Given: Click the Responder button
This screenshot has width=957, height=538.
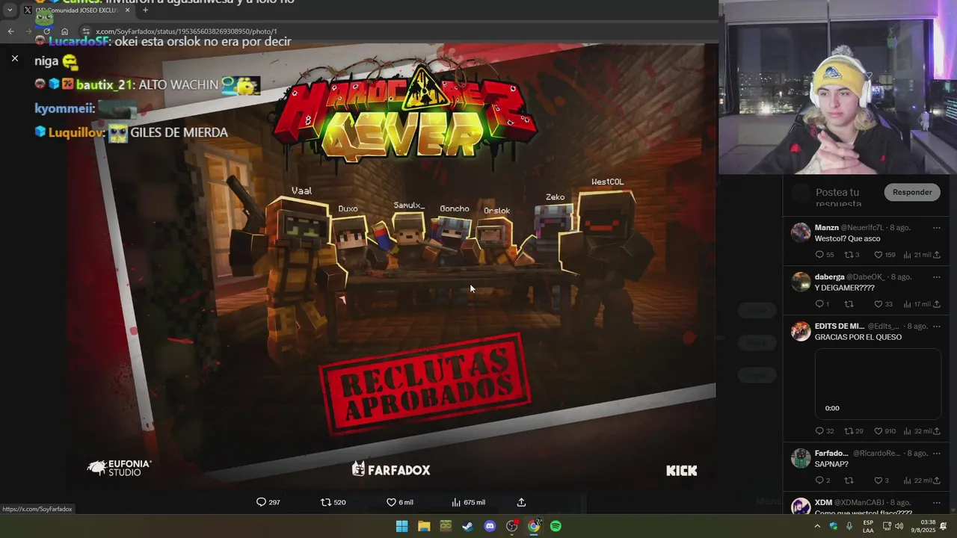Looking at the screenshot, I should click(912, 192).
